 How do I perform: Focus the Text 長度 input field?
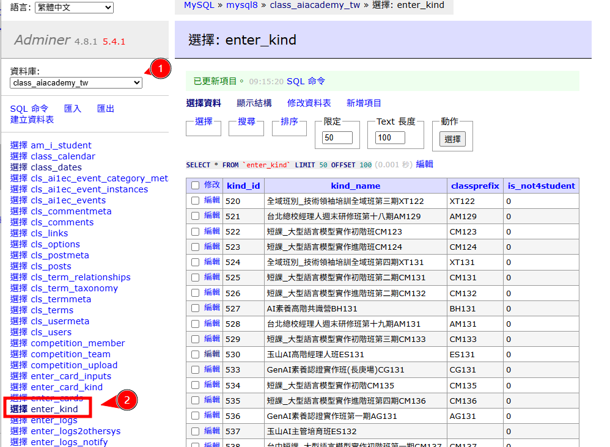[390, 138]
